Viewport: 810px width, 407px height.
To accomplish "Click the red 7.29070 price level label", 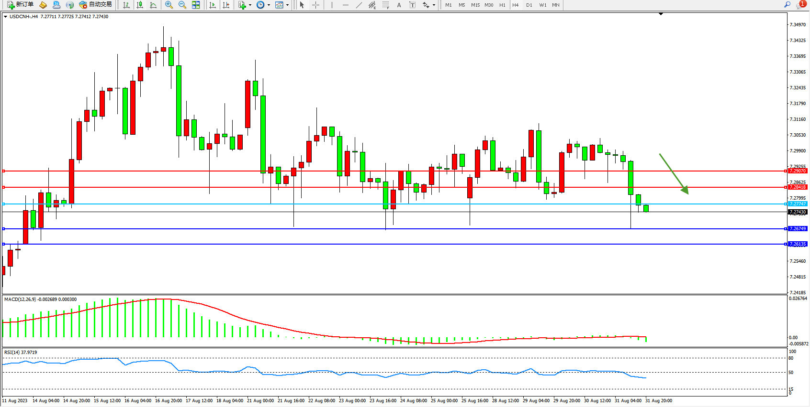I will click(x=798, y=171).
